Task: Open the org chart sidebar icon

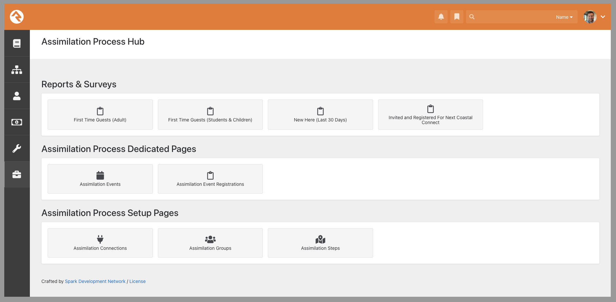Action: tap(17, 70)
